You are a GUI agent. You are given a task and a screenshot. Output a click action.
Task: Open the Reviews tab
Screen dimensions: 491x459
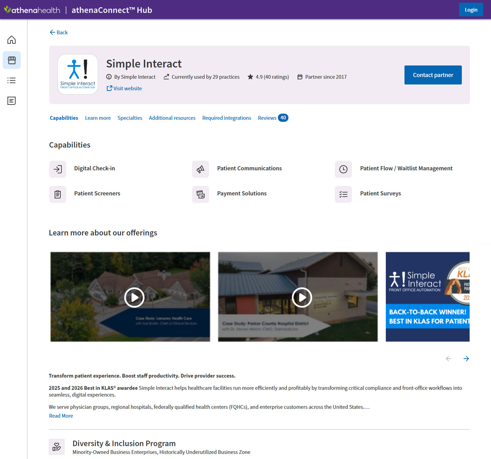pos(273,118)
